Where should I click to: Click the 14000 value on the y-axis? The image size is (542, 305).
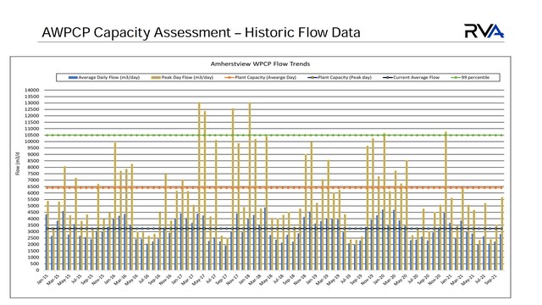[x=32, y=90]
